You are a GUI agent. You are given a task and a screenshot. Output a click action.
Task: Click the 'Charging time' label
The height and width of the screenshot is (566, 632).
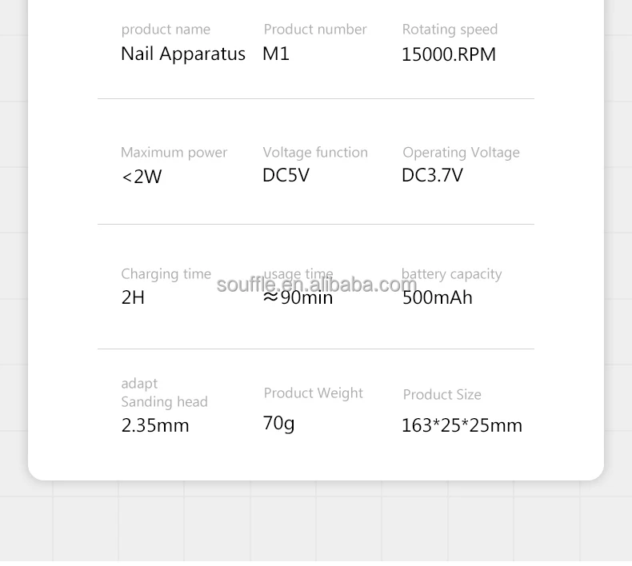[166, 274]
